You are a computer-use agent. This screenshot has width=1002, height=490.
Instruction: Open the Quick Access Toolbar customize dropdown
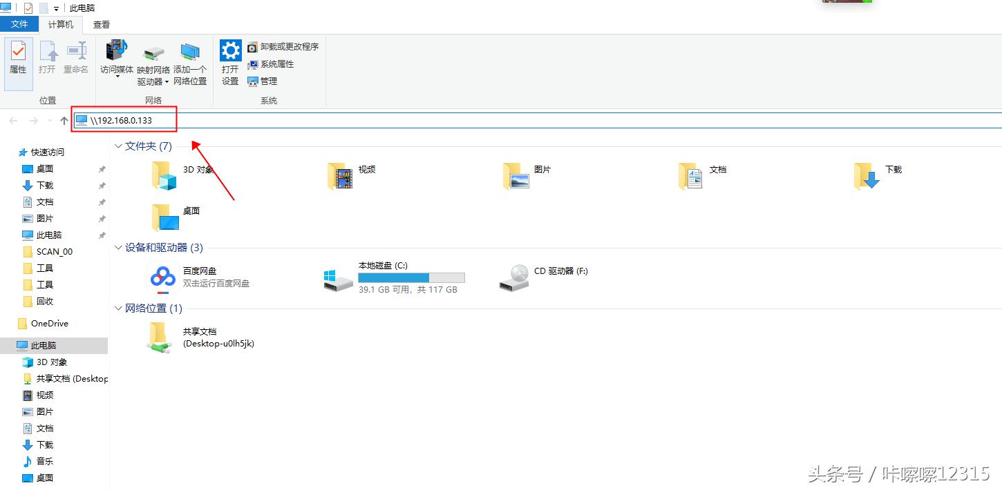pos(56,8)
